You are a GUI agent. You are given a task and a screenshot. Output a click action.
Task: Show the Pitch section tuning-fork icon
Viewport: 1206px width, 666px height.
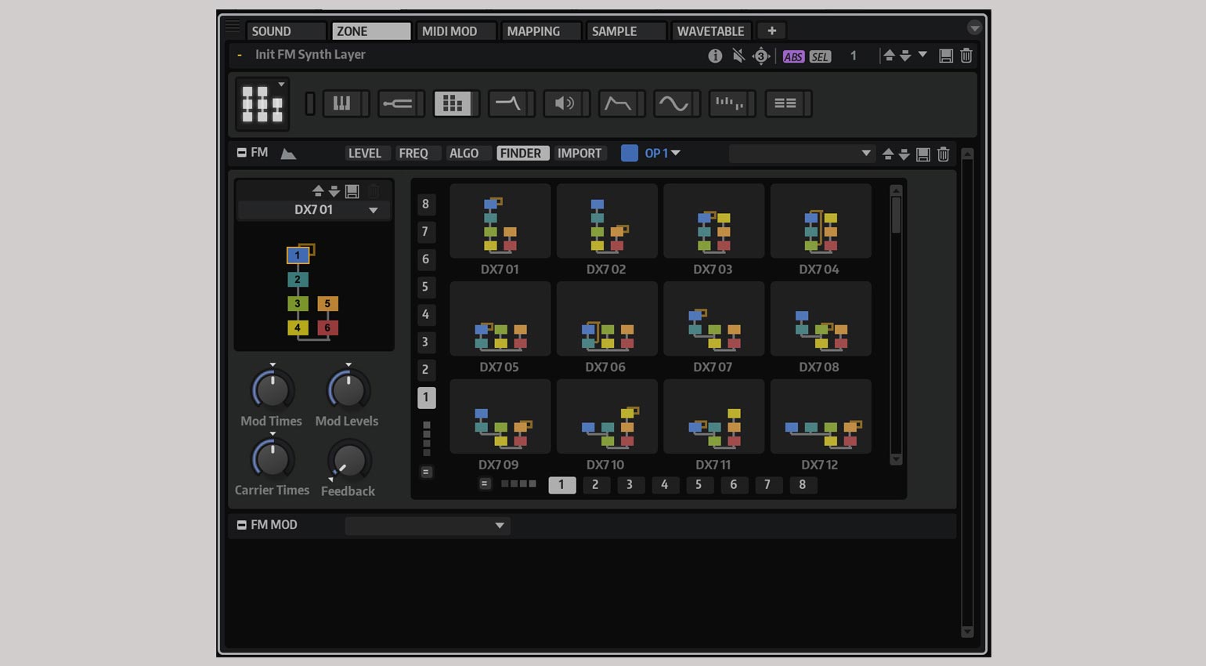[x=397, y=103]
